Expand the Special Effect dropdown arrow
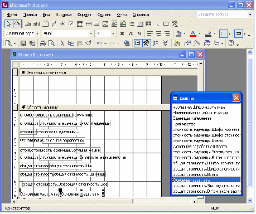 click(245, 34)
